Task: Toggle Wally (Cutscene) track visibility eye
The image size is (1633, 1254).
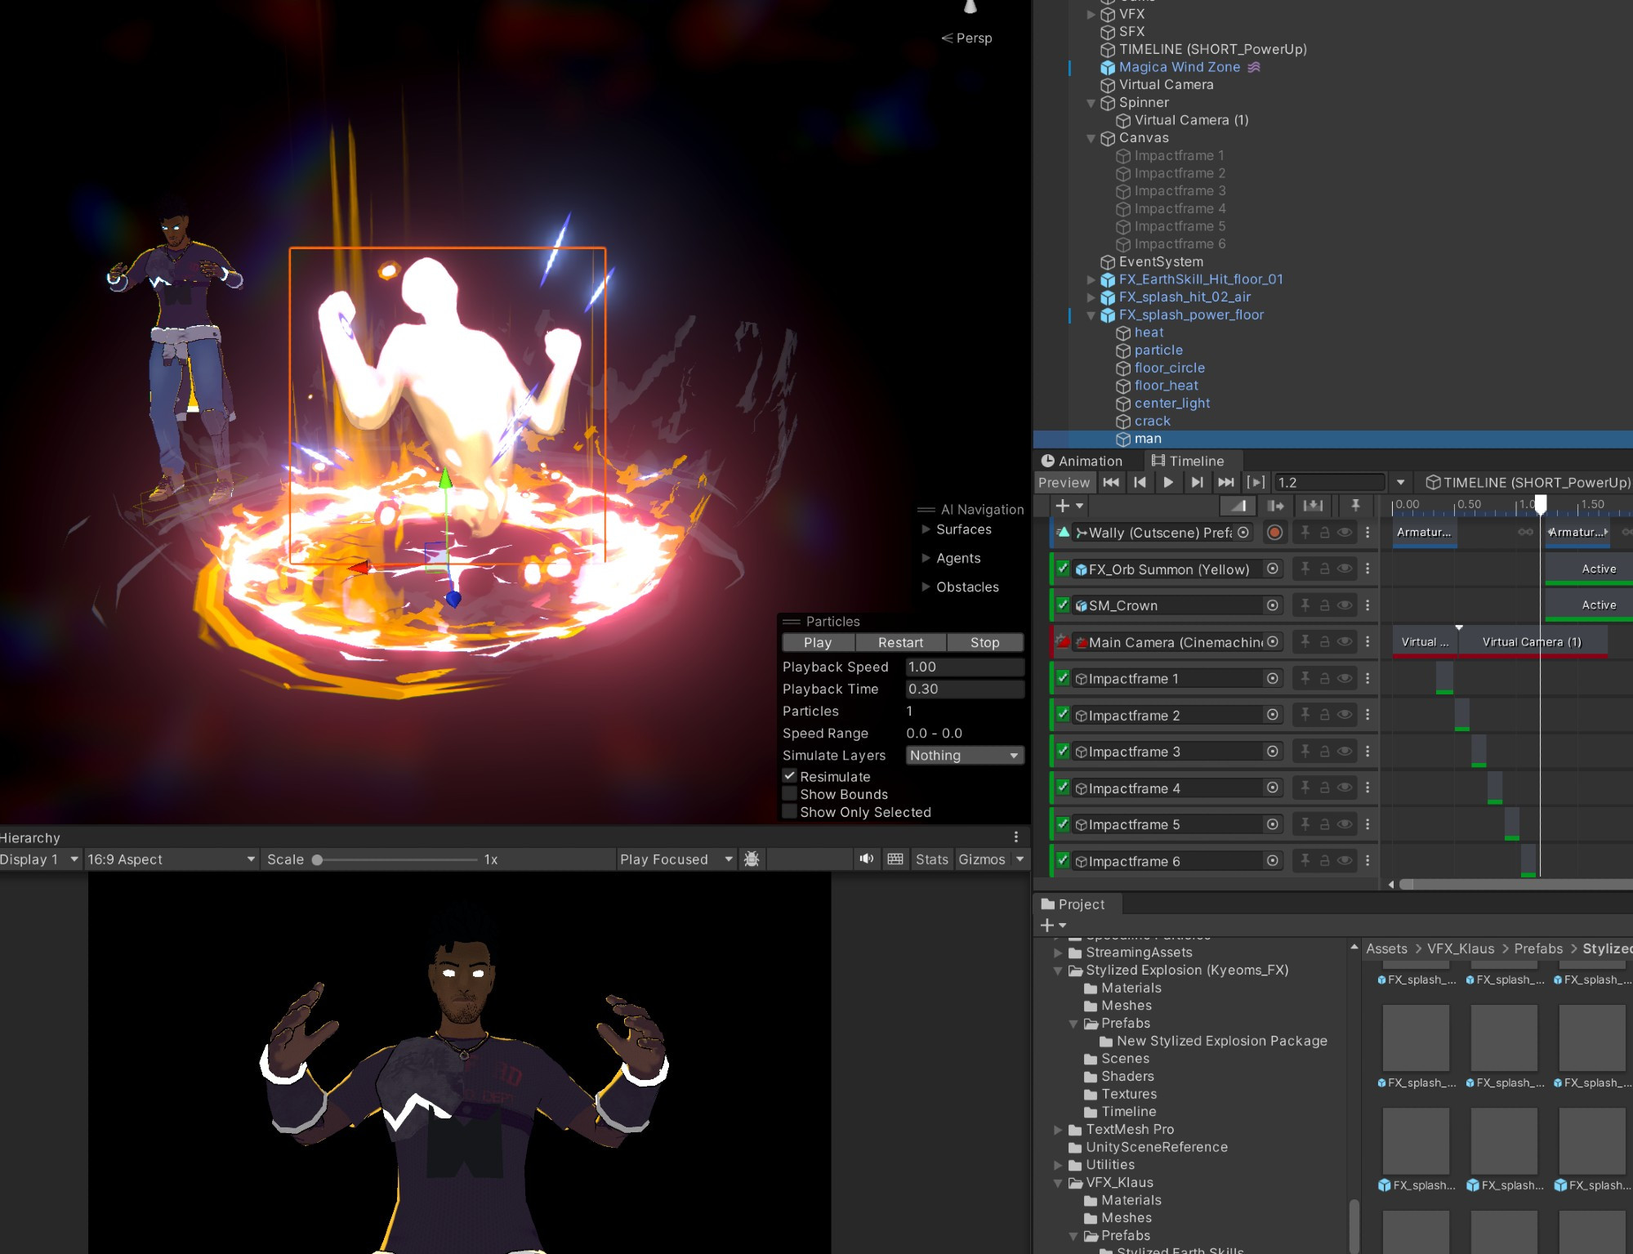Action: pyautogui.click(x=1344, y=533)
